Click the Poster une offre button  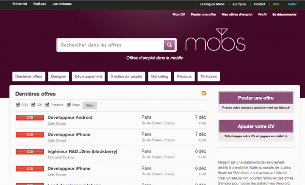pyautogui.click(x=256, y=98)
